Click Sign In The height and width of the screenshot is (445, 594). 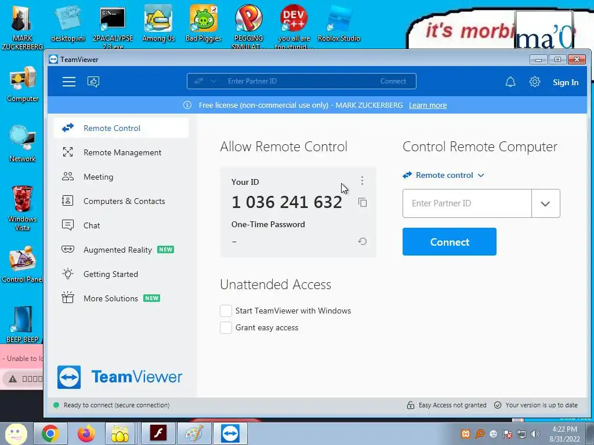[565, 82]
